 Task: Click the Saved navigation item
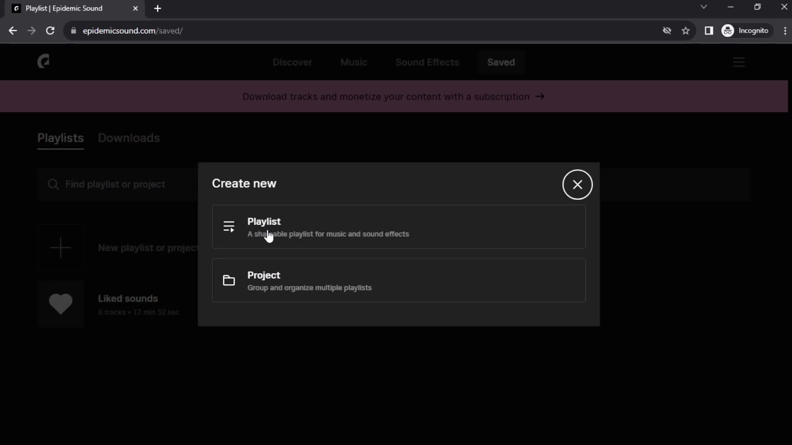(500, 61)
